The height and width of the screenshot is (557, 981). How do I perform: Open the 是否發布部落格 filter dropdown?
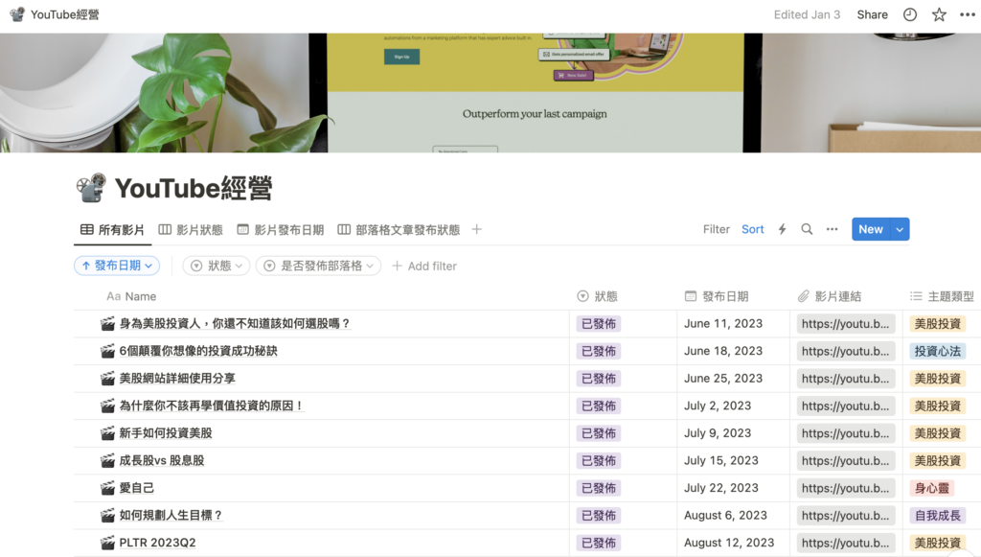click(318, 266)
